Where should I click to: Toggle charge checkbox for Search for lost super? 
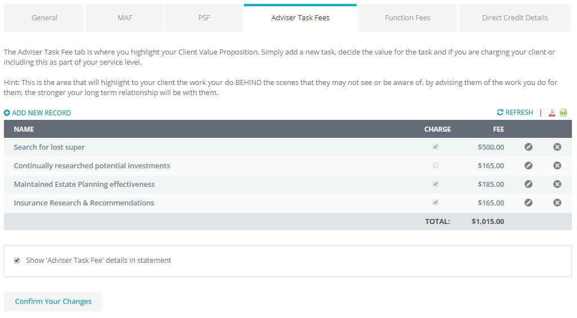(436, 147)
